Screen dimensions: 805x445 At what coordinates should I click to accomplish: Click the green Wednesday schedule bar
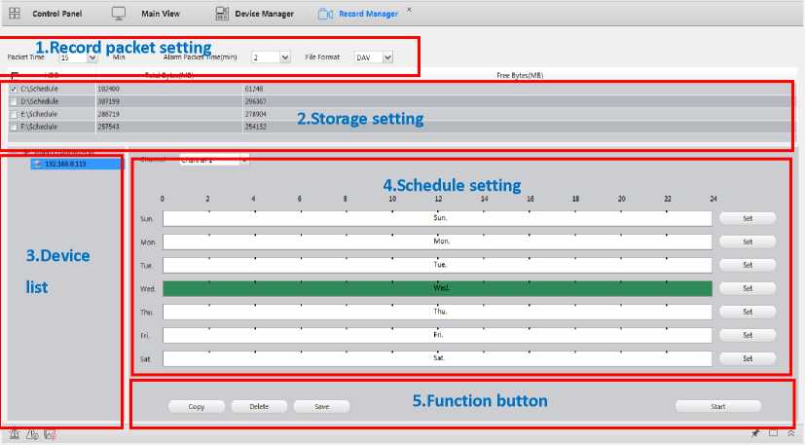pyautogui.click(x=437, y=288)
